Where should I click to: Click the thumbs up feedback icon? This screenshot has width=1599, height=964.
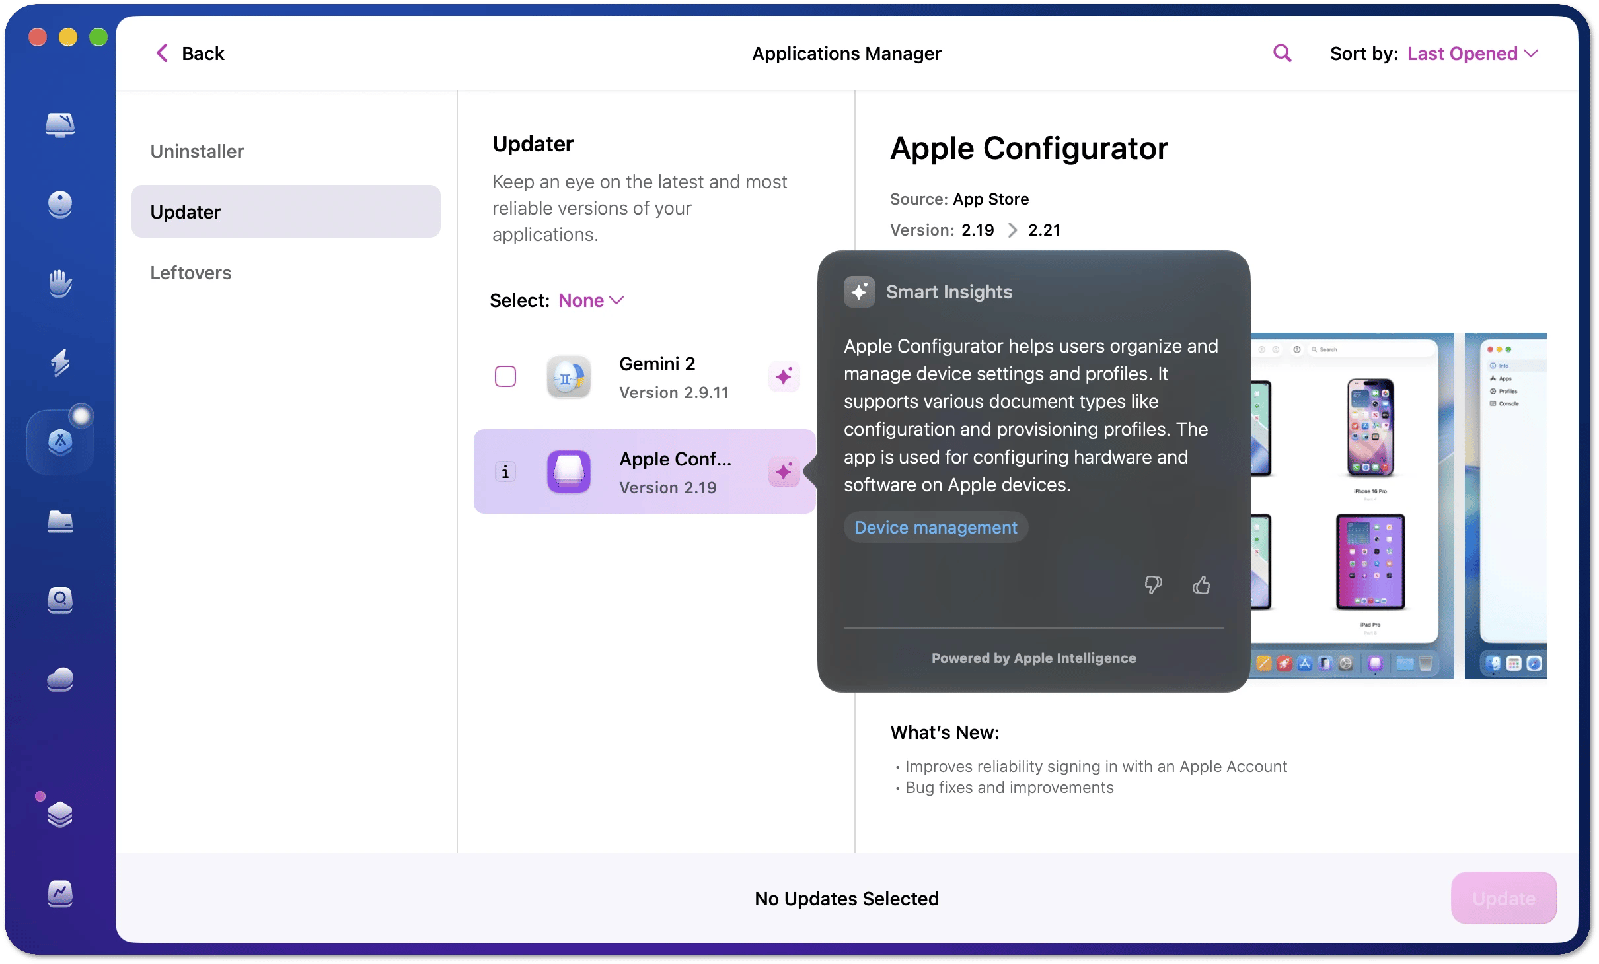coord(1201,585)
